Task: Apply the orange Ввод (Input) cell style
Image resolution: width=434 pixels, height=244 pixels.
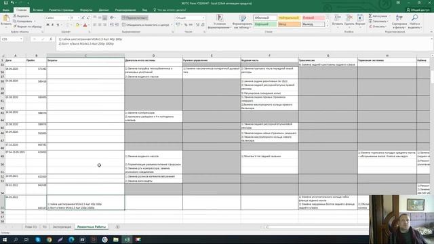Action: click(x=289, y=24)
